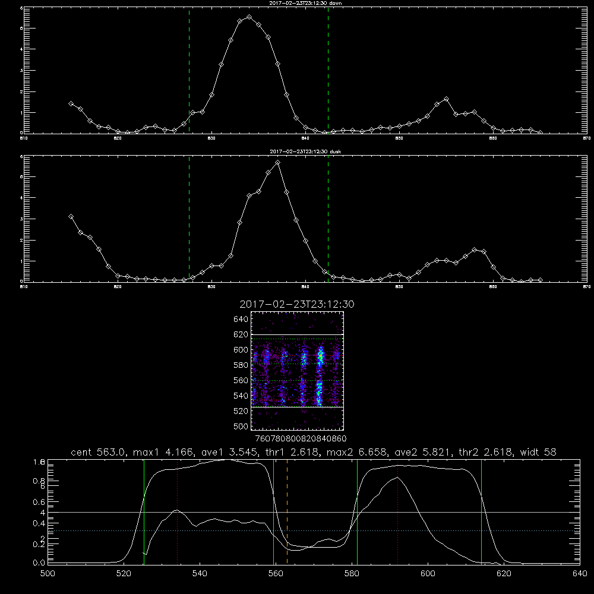Image resolution: width=594 pixels, height=594 pixels.
Task: Click the orange dashed center line in bottom plot
Action: 287,511
